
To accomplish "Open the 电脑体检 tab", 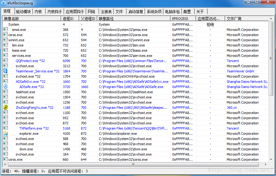I will click(x=172, y=12).
